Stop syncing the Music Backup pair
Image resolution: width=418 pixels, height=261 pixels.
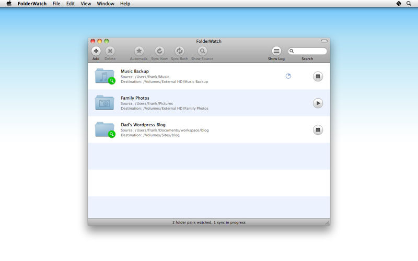pos(318,76)
